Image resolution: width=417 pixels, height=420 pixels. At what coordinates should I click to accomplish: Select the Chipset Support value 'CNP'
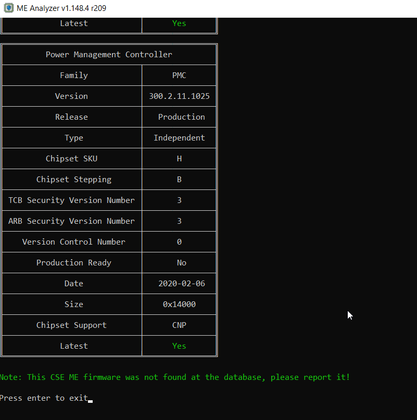point(179,325)
